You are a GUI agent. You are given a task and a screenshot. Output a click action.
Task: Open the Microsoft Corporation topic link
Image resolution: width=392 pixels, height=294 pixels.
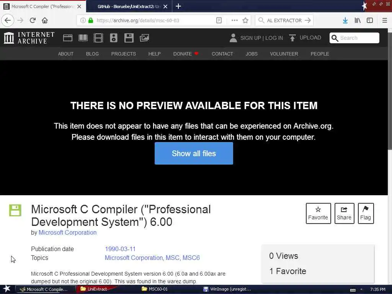point(134,258)
